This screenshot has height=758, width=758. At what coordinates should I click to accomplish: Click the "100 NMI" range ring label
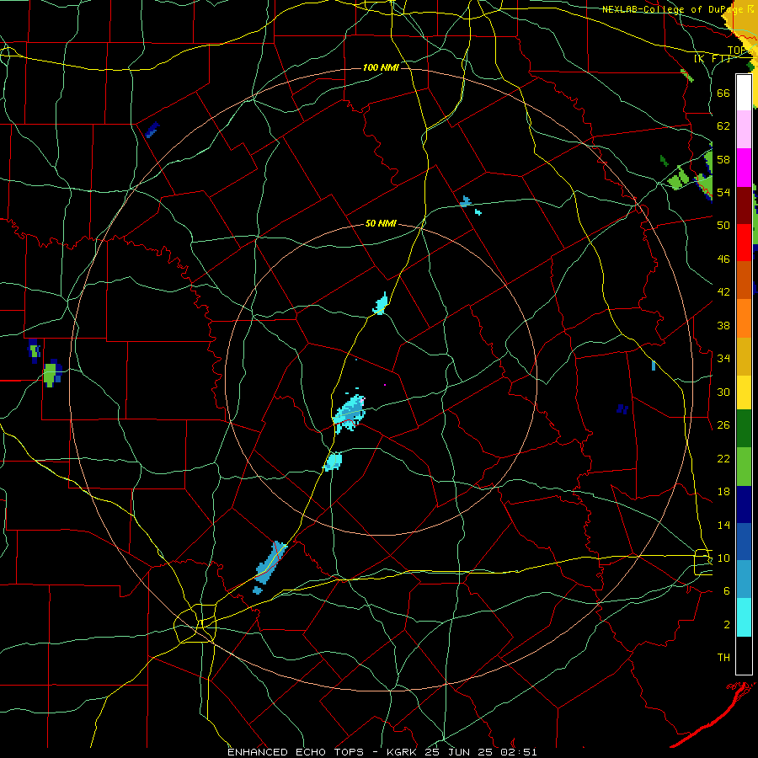[x=381, y=67]
